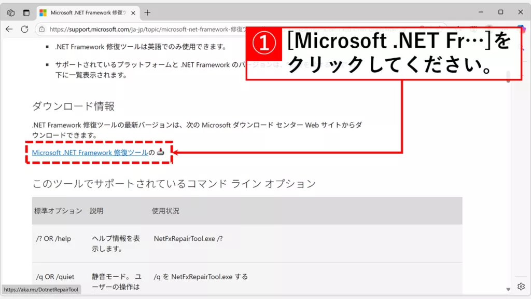
Task: Open the Edge workspaces icon in the title bar
Action: point(11,12)
